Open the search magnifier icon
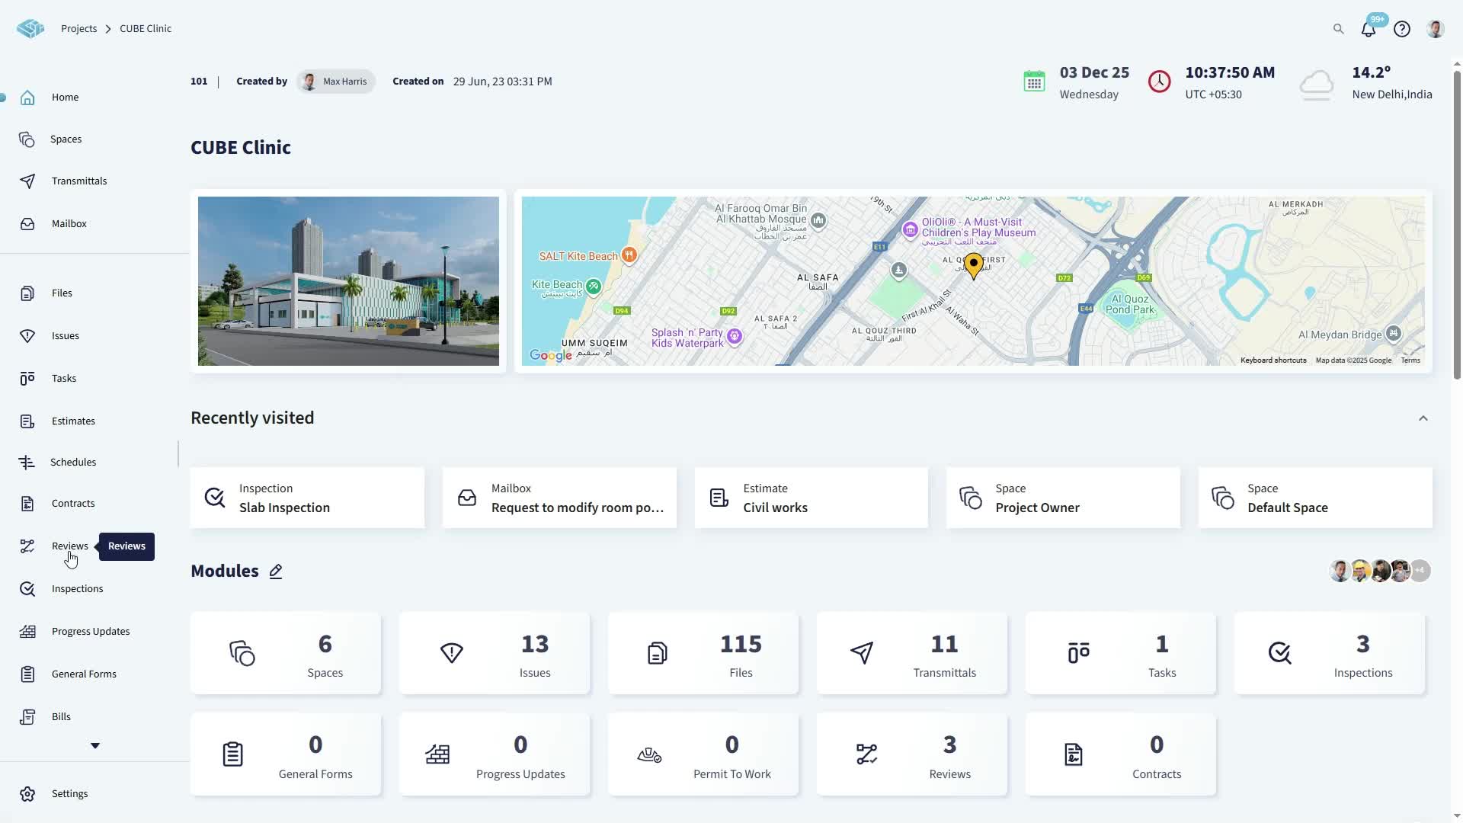This screenshot has width=1463, height=823. tap(1338, 29)
